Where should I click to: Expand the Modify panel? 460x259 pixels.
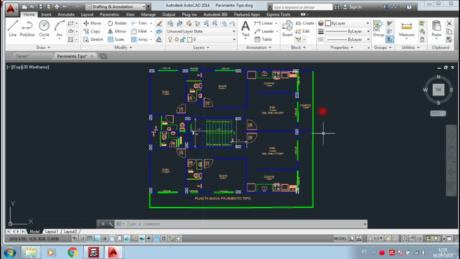coord(123,47)
